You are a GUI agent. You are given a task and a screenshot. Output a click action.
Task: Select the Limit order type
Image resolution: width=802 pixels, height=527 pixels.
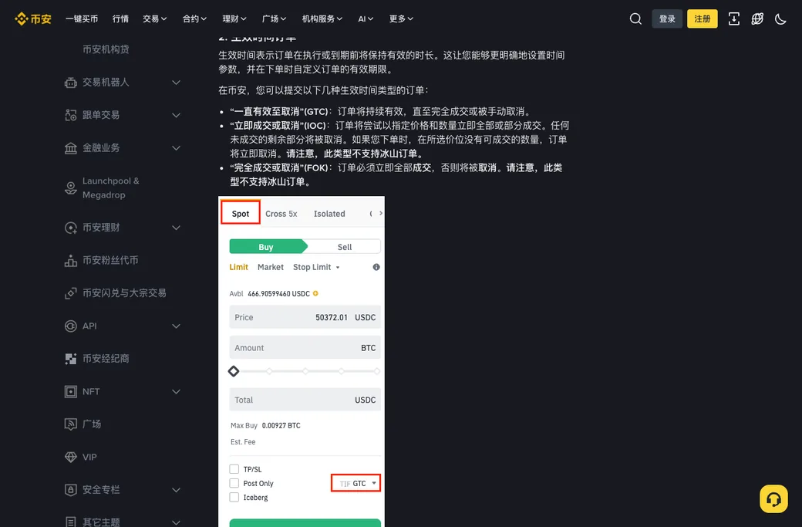point(238,267)
